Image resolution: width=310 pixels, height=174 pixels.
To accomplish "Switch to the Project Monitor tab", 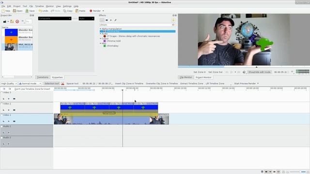I will pyautogui.click(x=203, y=77).
